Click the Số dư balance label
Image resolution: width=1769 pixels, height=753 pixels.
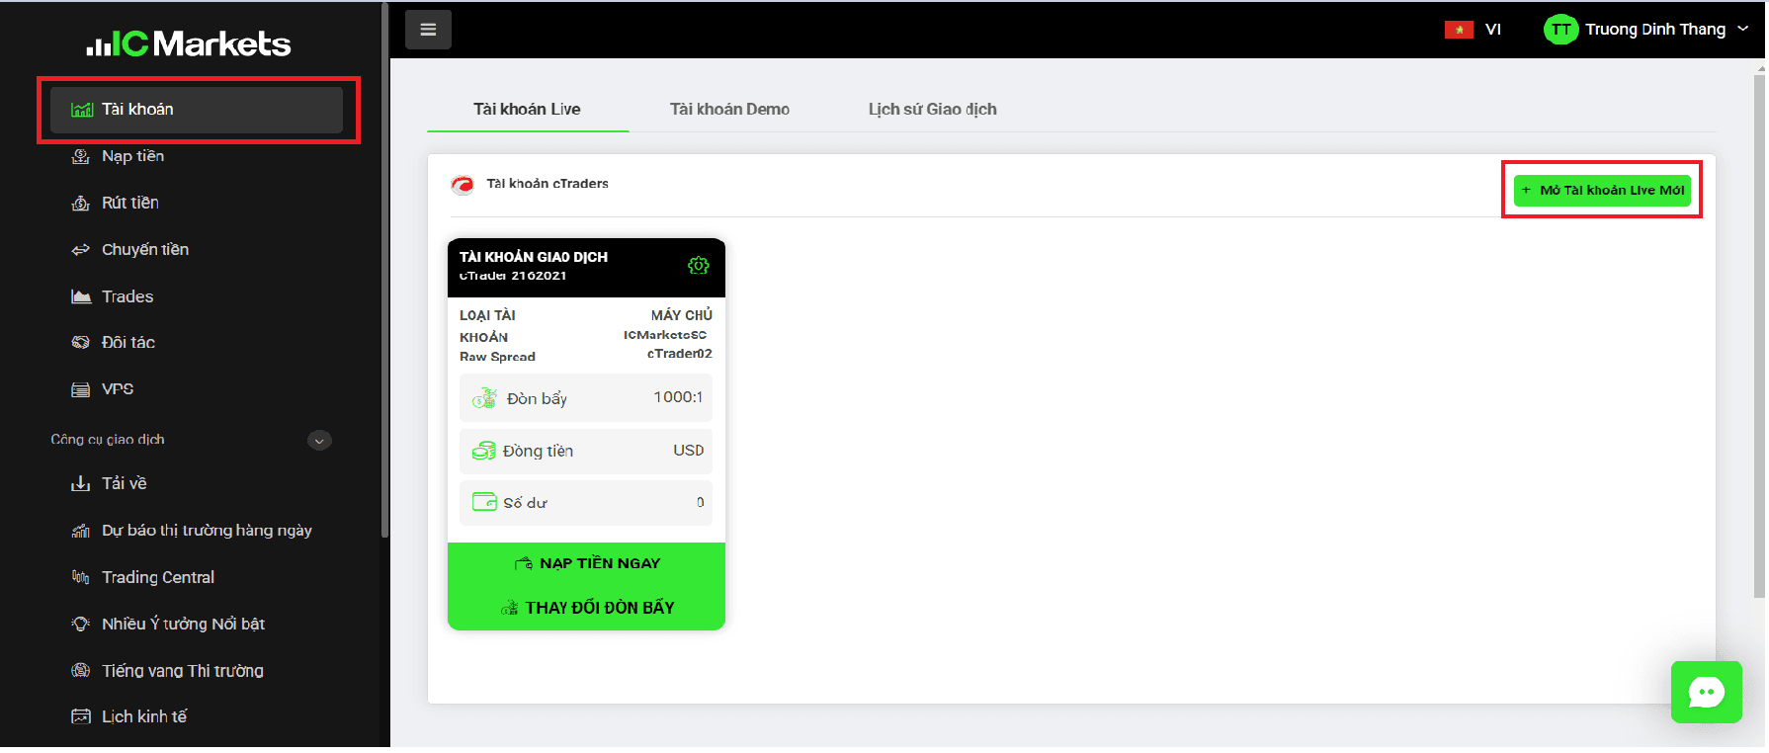[x=525, y=503]
